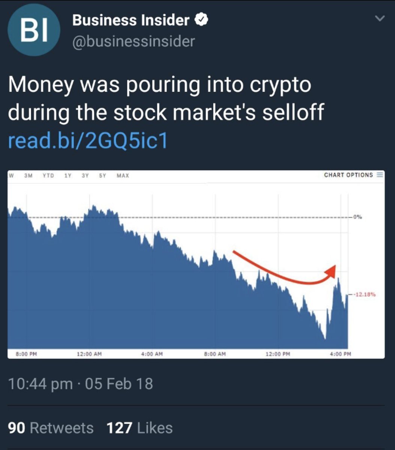Open the read.bi/2GQ5ic1 link
This screenshot has width=395, height=450.
(87, 141)
